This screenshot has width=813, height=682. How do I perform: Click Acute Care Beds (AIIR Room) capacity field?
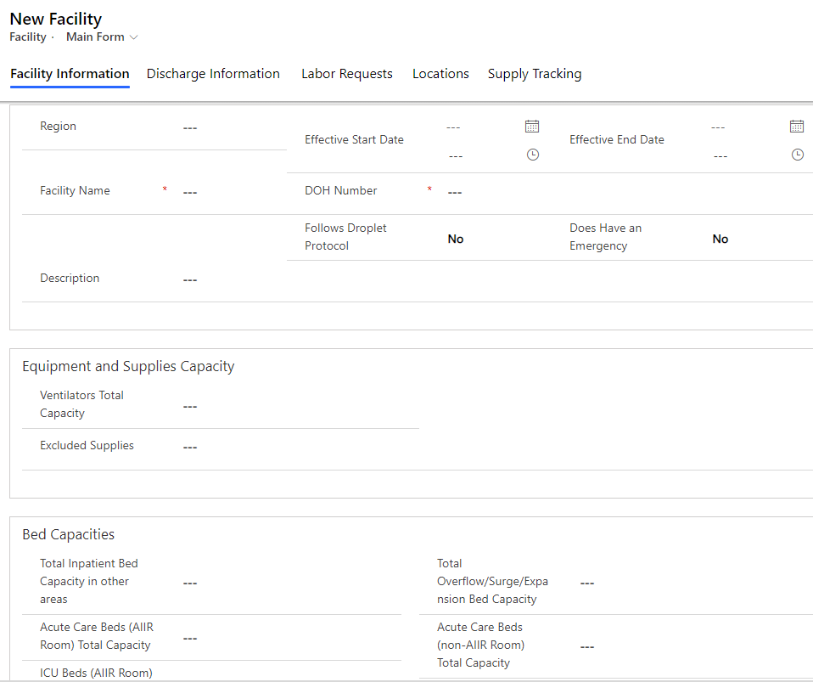pyautogui.click(x=290, y=638)
